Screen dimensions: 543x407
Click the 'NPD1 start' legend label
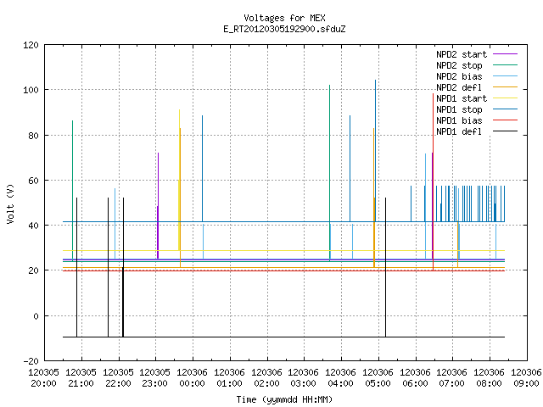[x=462, y=98]
